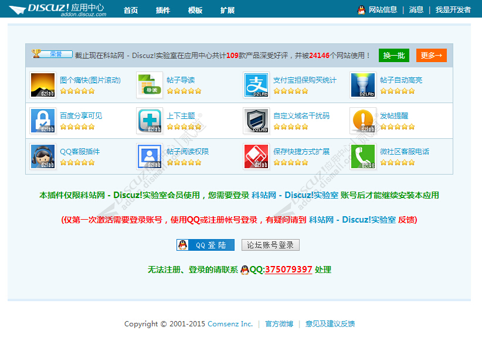Open the 帖子阅读权限 plugin title
Image resolution: width=482 pixels, height=341 pixels.
coord(188,151)
